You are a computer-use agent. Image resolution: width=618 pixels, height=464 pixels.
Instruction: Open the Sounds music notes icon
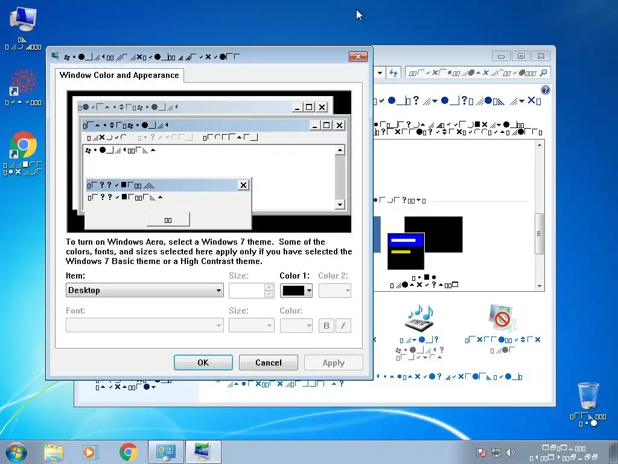point(420,318)
